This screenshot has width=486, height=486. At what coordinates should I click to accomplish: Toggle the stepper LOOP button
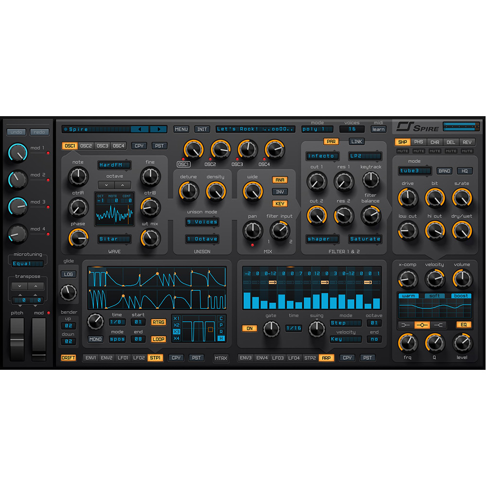coord(158,339)
